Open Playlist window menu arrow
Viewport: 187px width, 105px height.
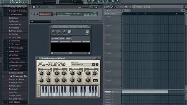[105, 7]
